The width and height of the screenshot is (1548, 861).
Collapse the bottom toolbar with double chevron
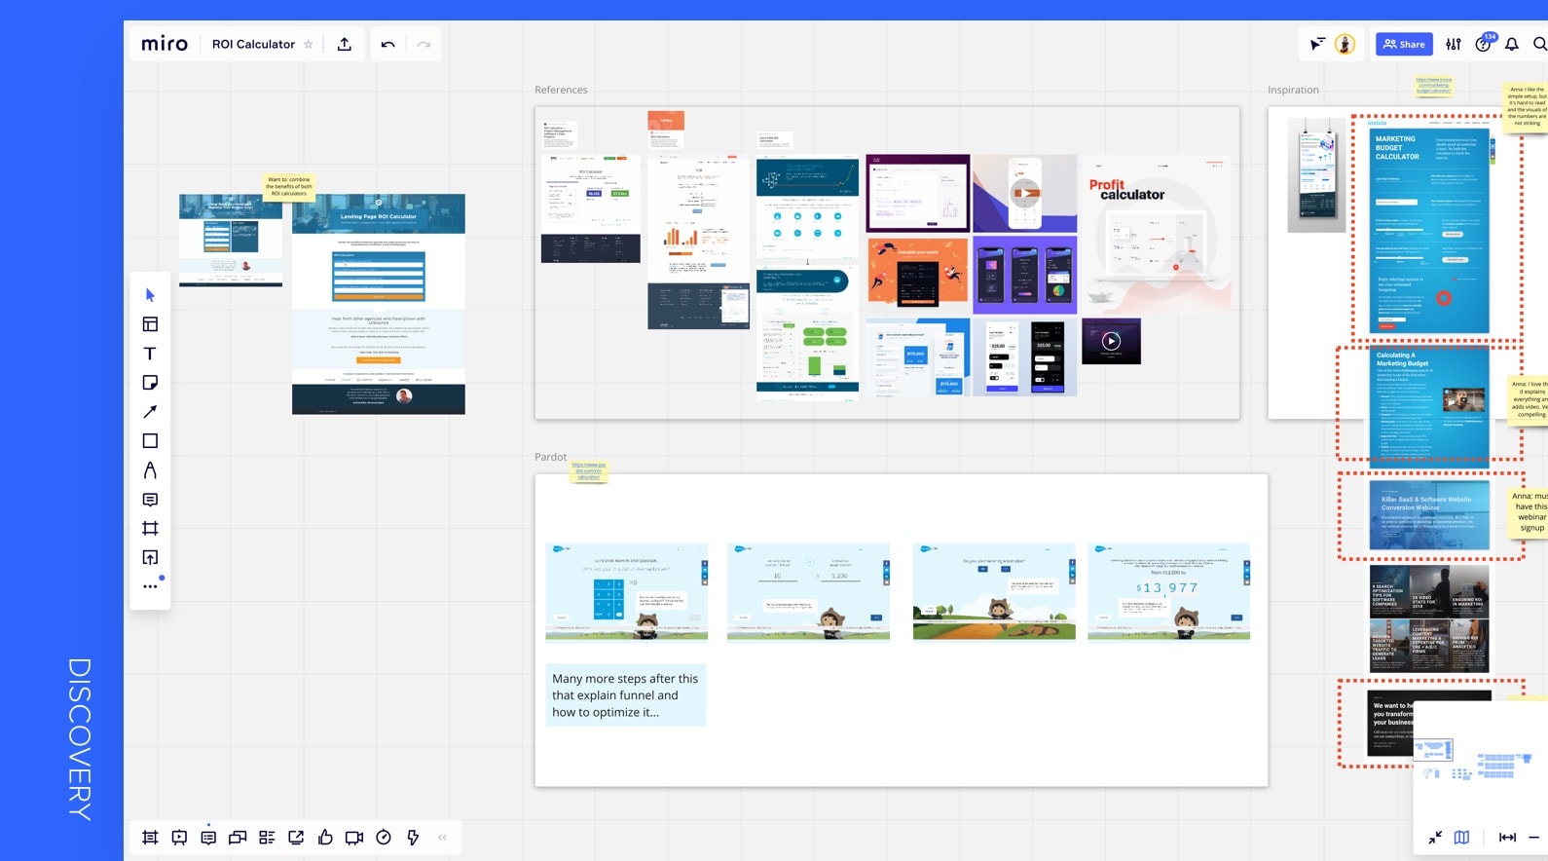(442, 838)
